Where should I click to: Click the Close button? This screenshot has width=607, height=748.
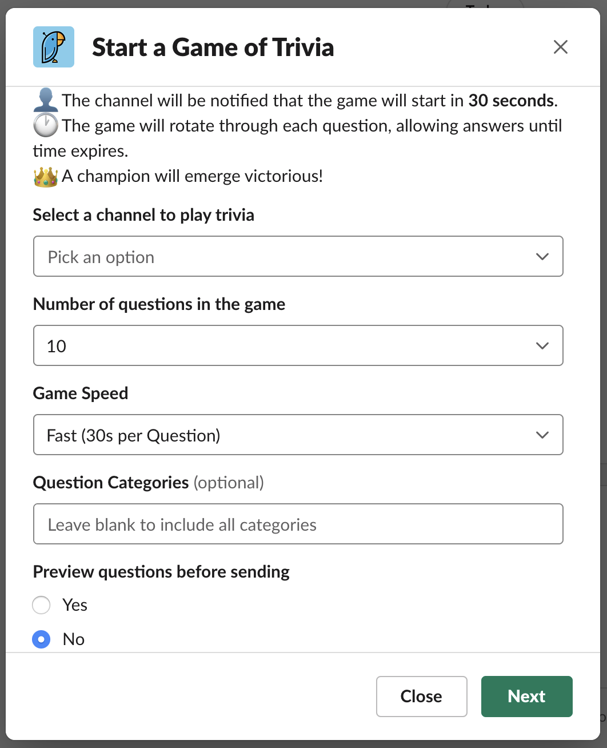click(422, 697)
